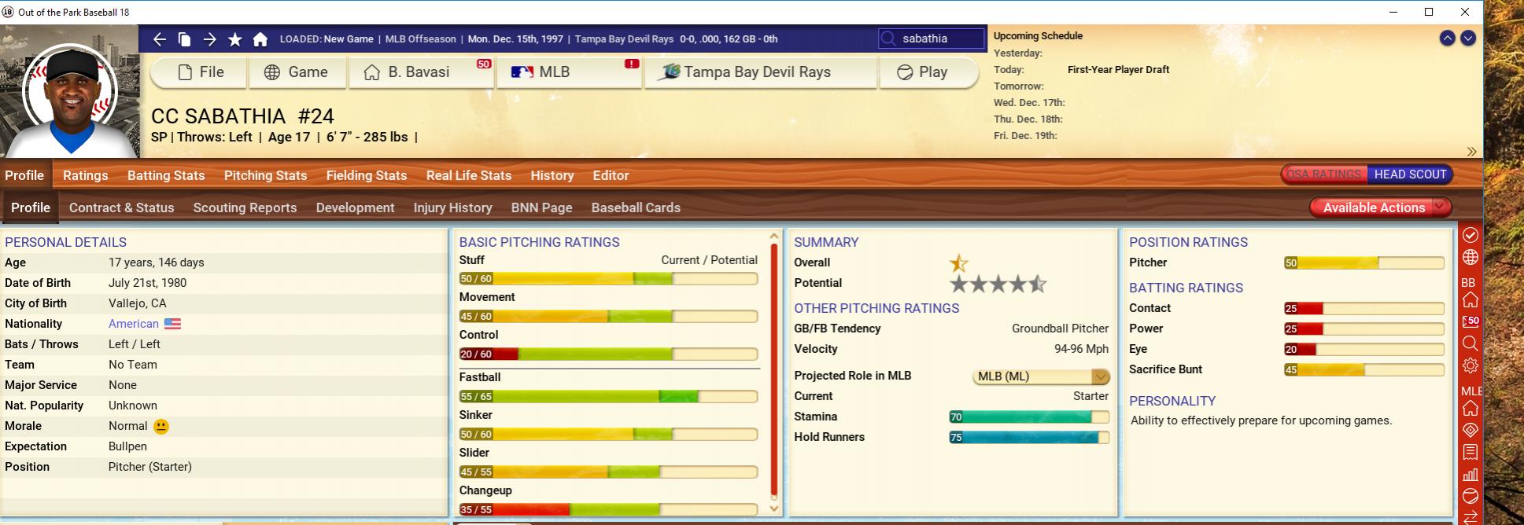This screenshot has height=525, width=1524.
Task: Switch to the Batting Stats tab
Action: pyautogui.click(x=166, y=175)
